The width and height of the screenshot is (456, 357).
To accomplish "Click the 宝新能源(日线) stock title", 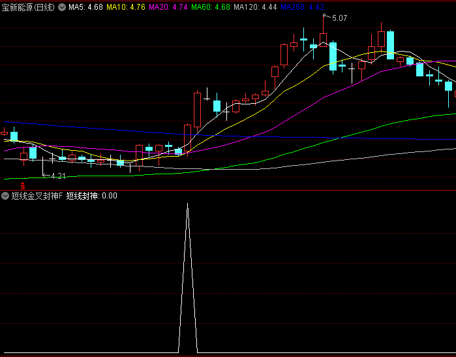I will 28,7.
